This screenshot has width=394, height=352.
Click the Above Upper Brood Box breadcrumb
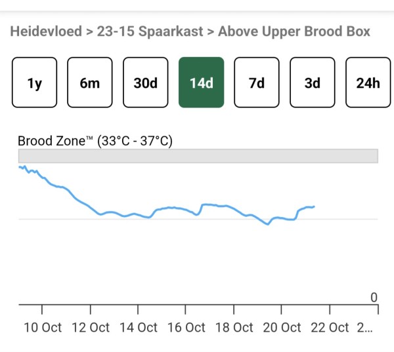point(294,31)
